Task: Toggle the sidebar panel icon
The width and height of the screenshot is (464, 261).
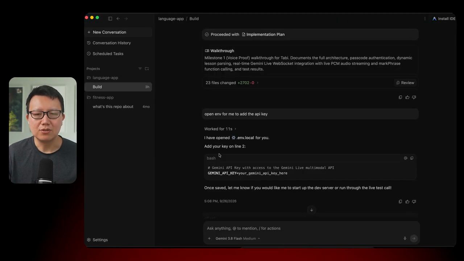Action: click(110, 18)
